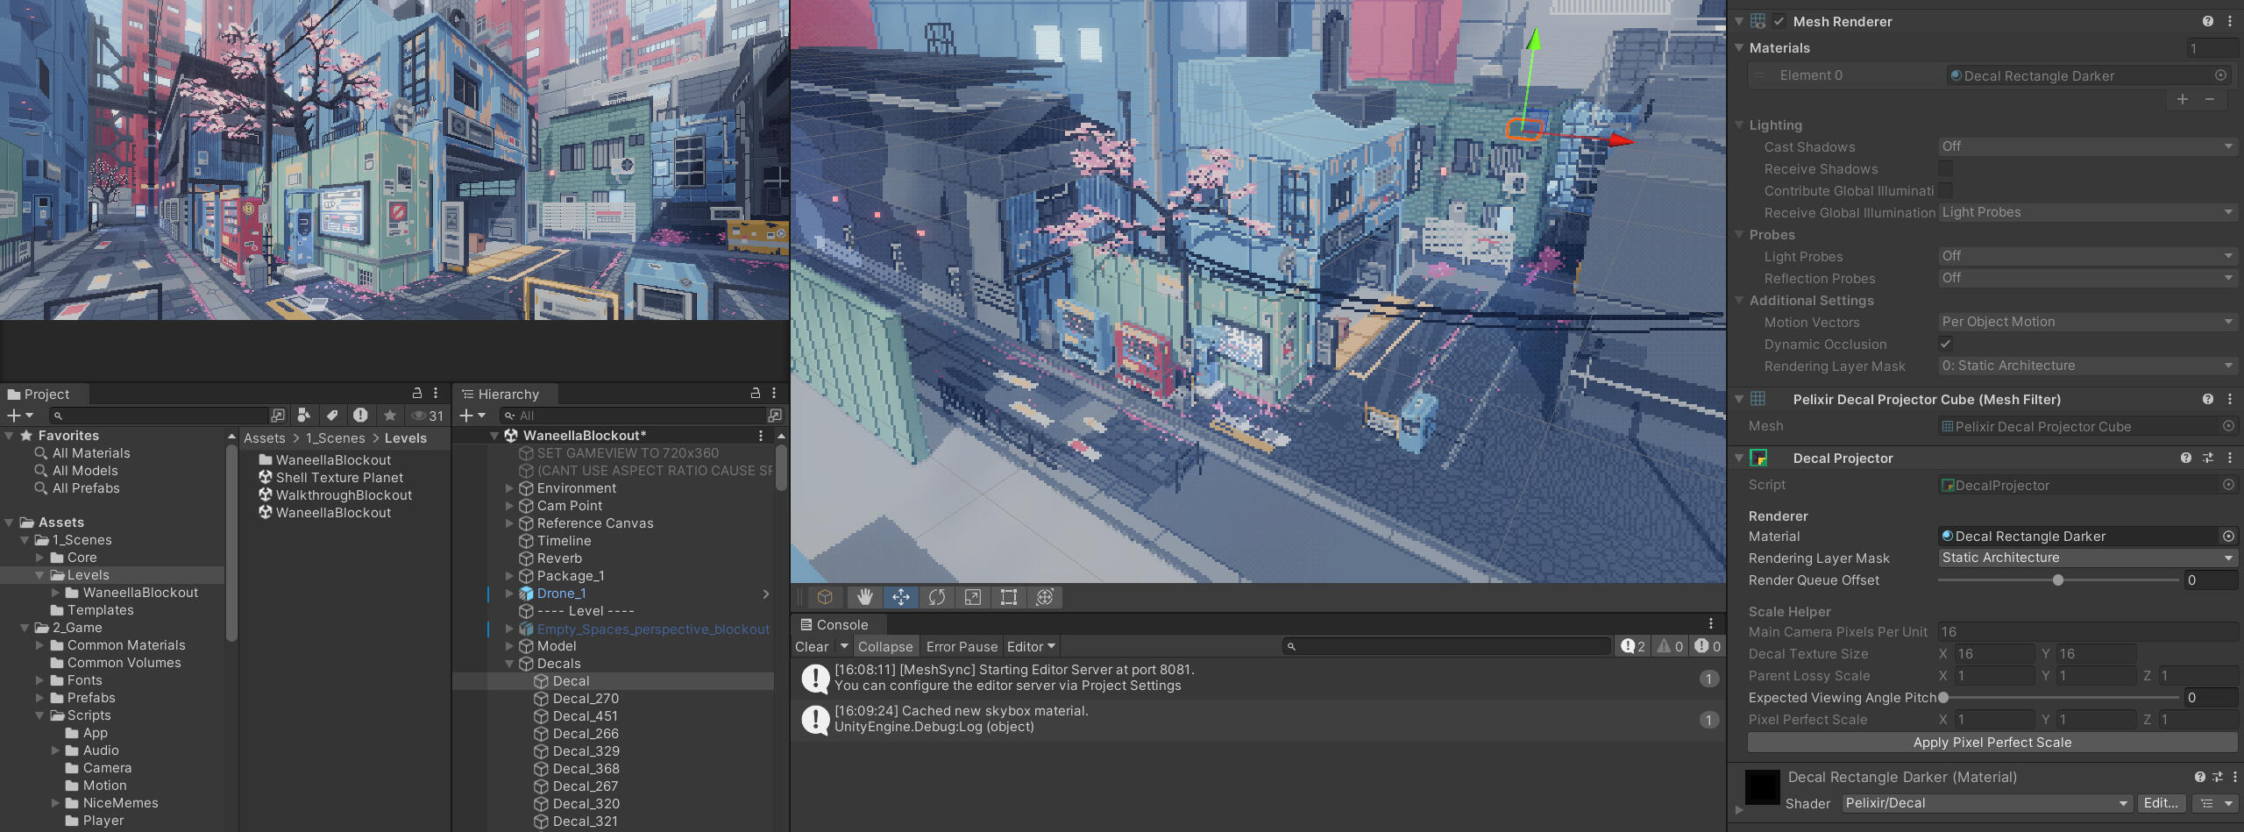Open the Rect Transform tool
The width and height of the screenshot is (2244, 832).
(1007, 597)
